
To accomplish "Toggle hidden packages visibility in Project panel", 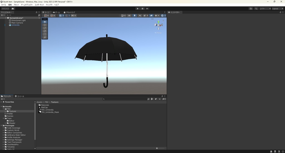I will (x=164, y=99).
